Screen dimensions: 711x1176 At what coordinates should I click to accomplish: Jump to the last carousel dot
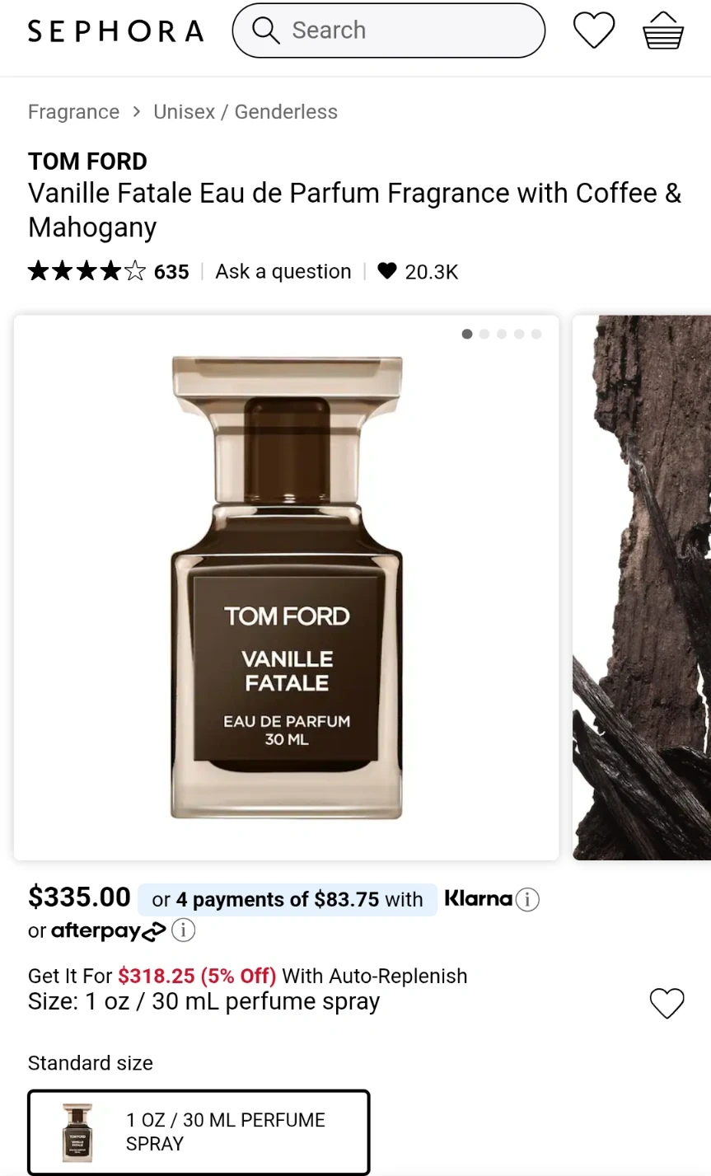click(x=536, y=334)
